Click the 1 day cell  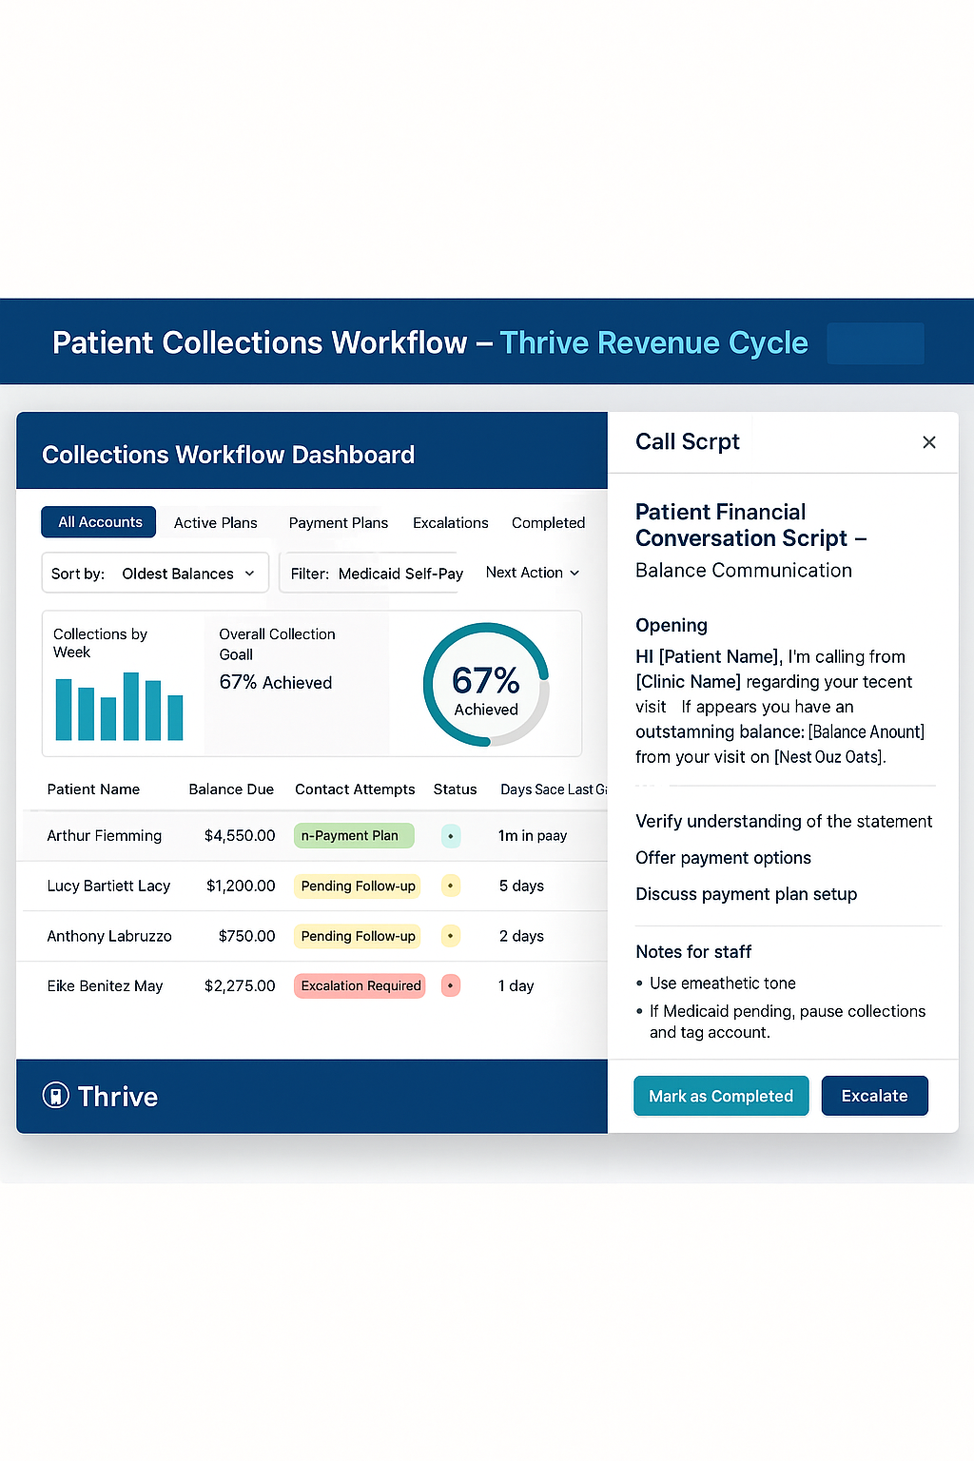516,986
